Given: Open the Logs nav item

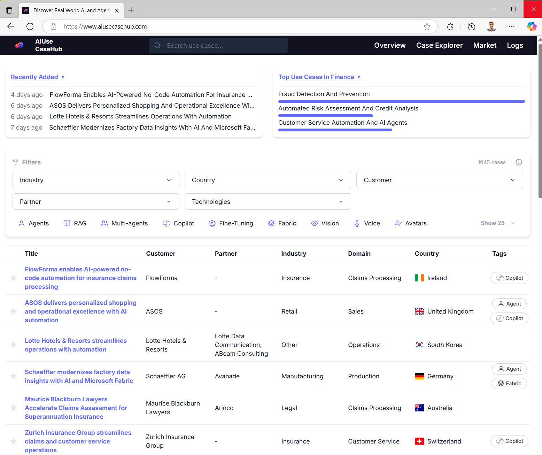Looking at the screenshot, I should 515,45.
